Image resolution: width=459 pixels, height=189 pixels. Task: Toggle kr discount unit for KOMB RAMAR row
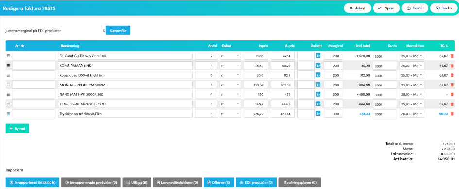tap(318, 65)
